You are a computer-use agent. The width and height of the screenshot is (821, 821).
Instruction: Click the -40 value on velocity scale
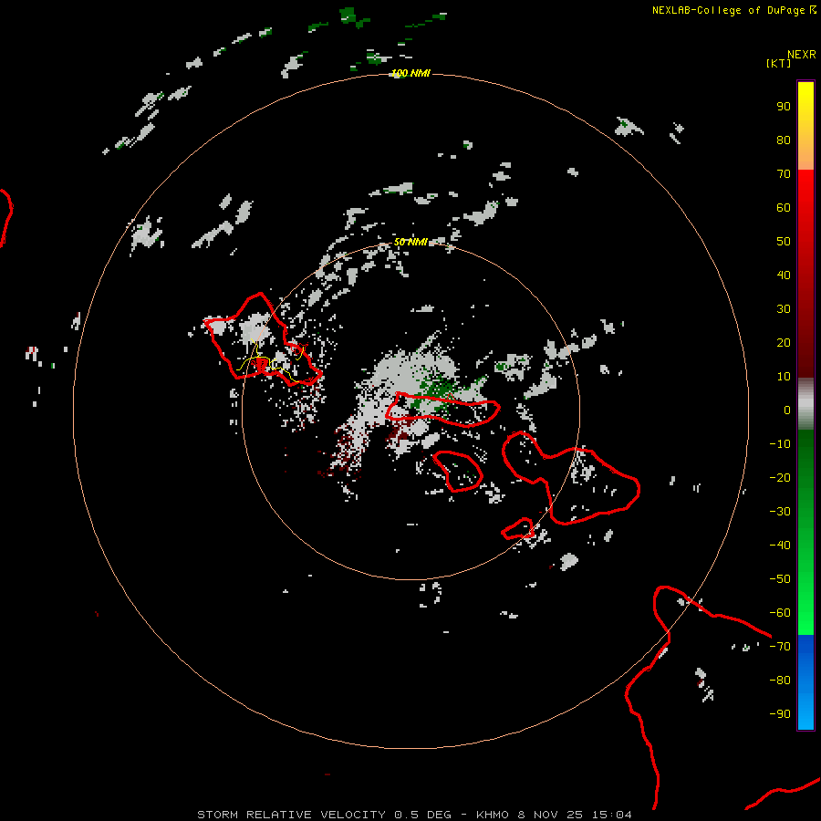click(x=780, y=546)
